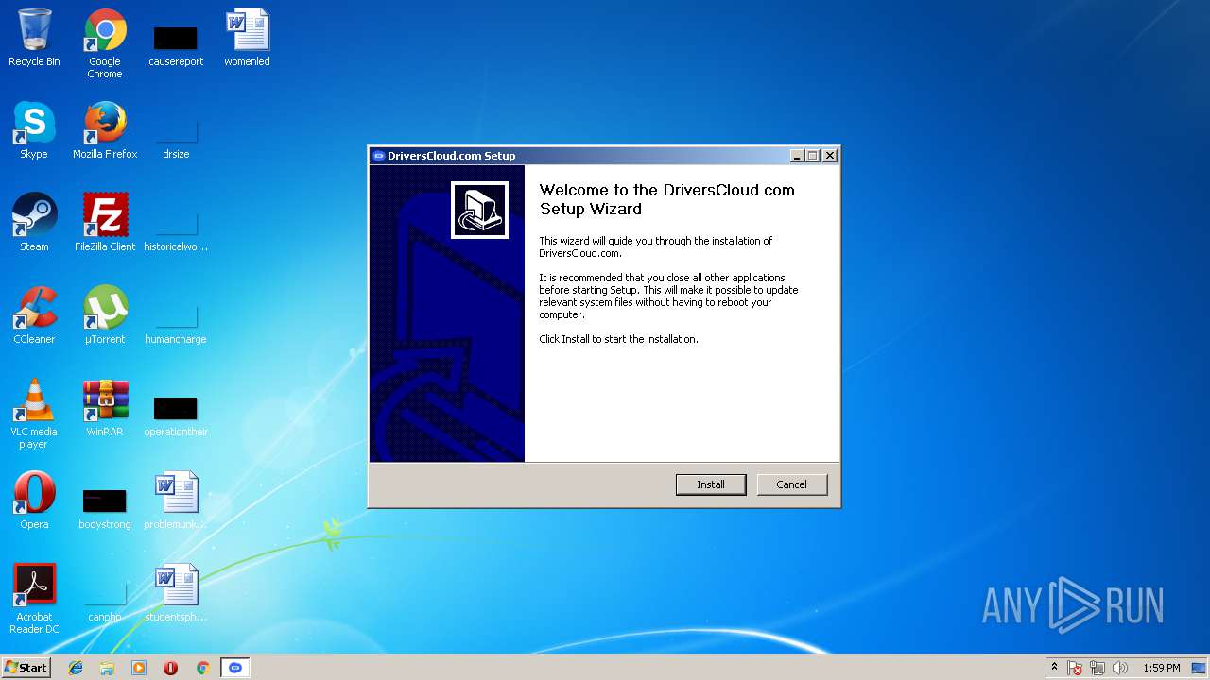
Task: Open Mozilla Firefox desktop shortcut
Action: click(105, 130)
